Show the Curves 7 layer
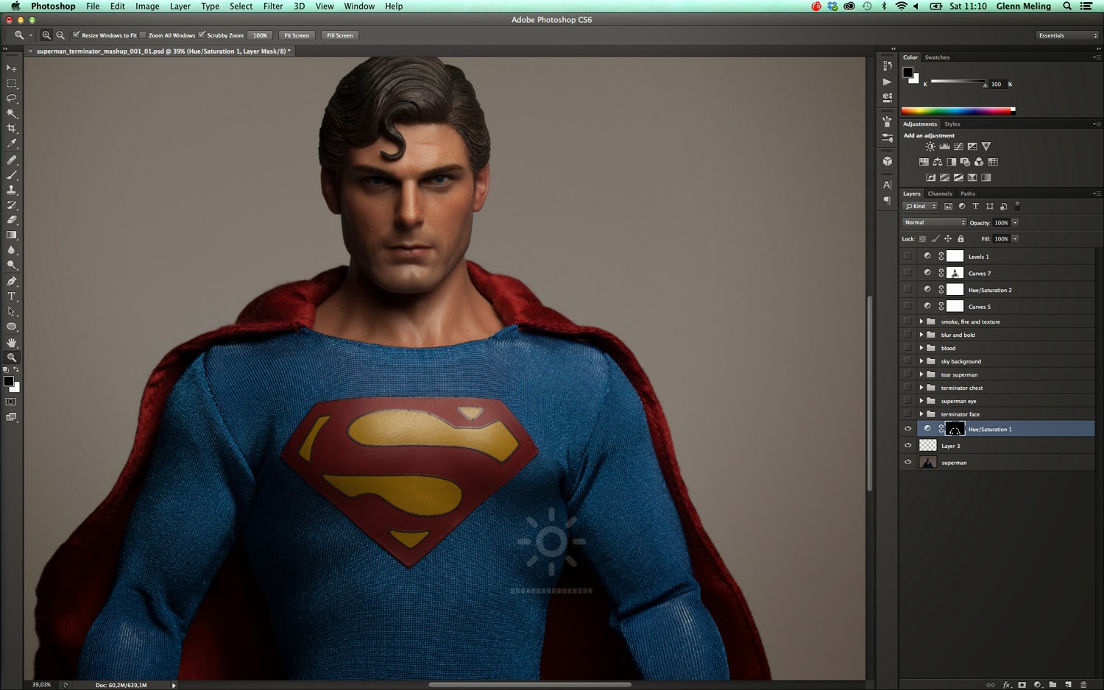This screenshot has width=1104, height=690. coord(907,273)
